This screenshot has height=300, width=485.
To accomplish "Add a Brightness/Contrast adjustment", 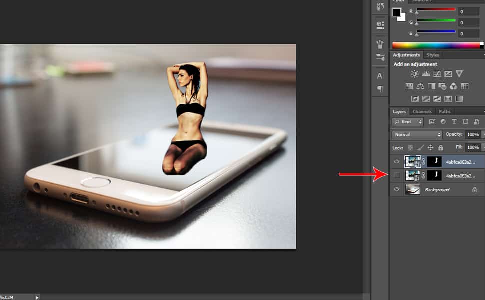I will tap(414, 74).
